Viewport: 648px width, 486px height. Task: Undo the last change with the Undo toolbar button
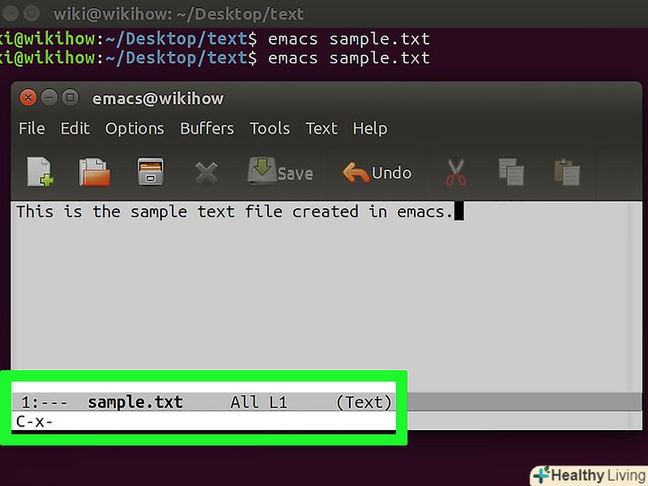(377, 173)
